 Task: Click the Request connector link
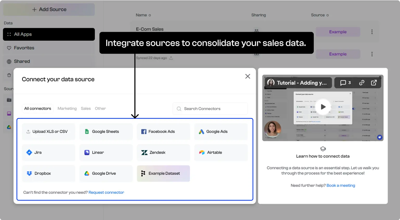[106, 192]
